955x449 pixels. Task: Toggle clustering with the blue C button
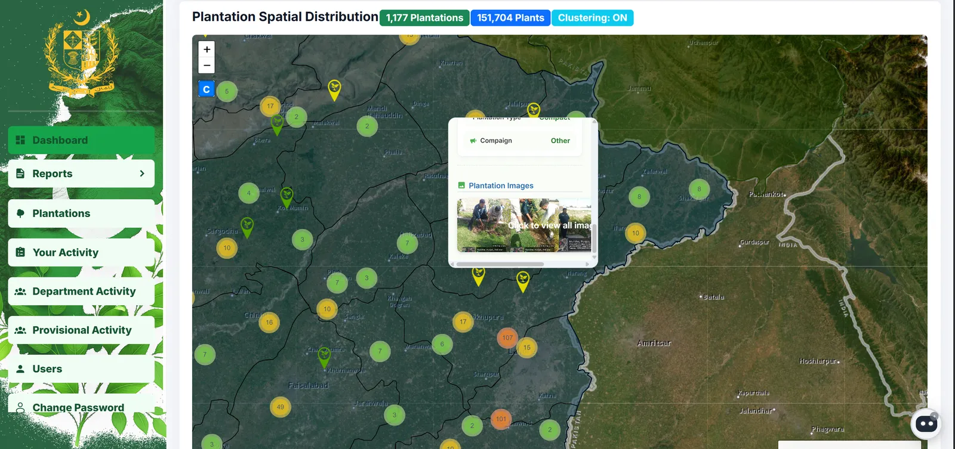coord(207,89)
